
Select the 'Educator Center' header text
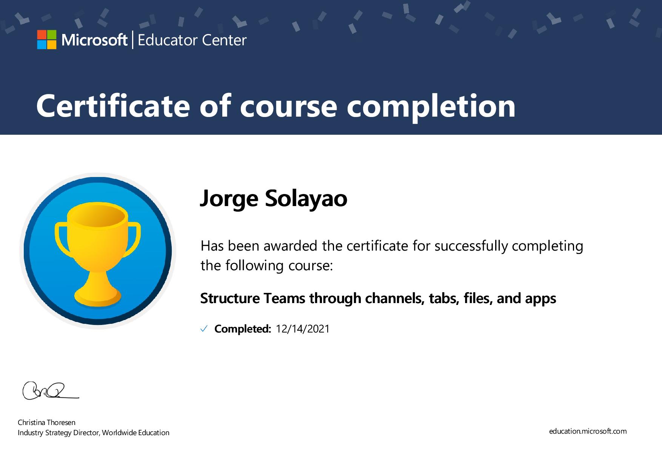pyautogui.click(x=192, y=40)
